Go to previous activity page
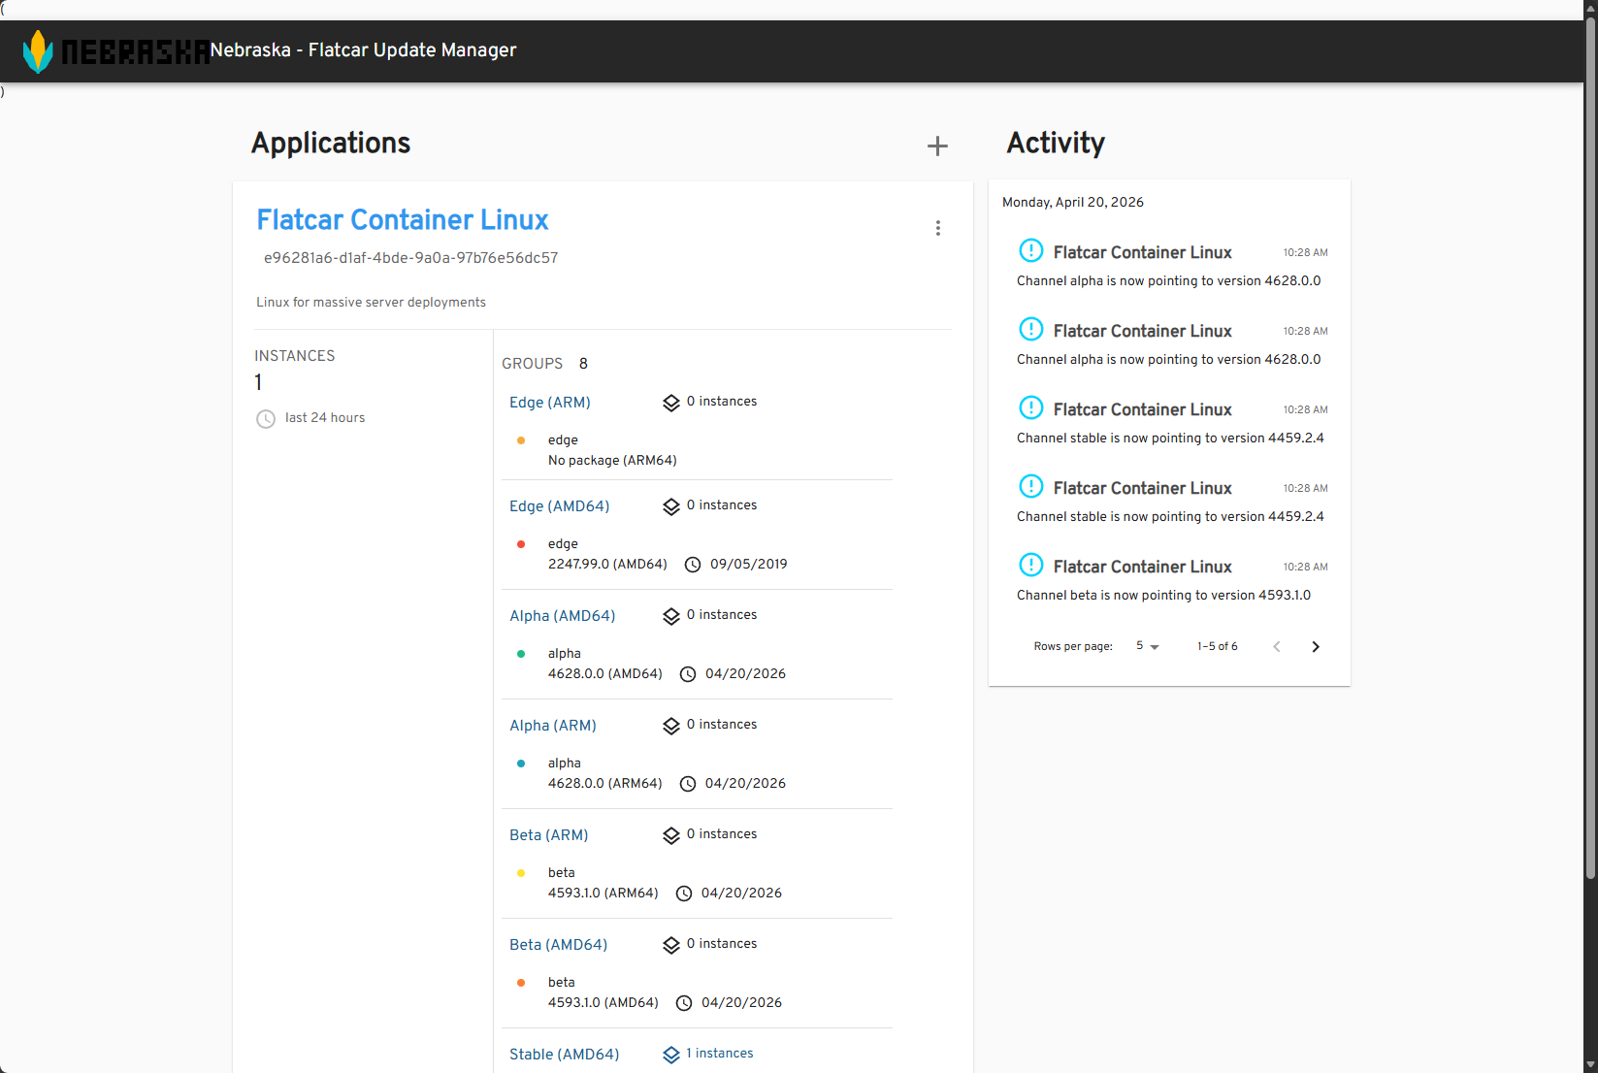1598x1073 pixels. [1277, 647]
